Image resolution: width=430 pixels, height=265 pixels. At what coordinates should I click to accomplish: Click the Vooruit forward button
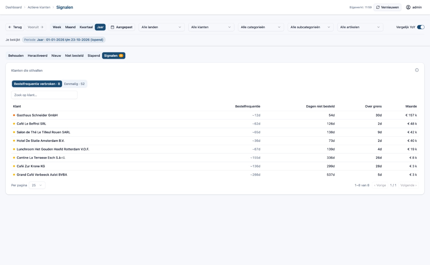(36, 27)
